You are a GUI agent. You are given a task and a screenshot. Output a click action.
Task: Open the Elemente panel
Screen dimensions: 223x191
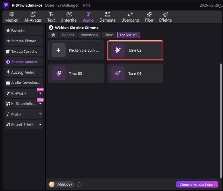(107, 17)
